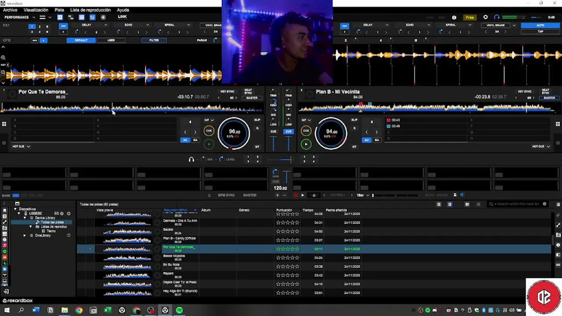Toggle BEAT SYNC on deck 1
The width and height of the screenshot is (562, 316).
click(x=248, y=92)
